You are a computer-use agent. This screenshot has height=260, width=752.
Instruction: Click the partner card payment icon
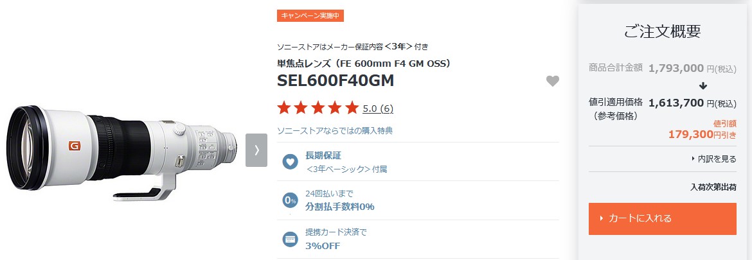coord(290,239)
